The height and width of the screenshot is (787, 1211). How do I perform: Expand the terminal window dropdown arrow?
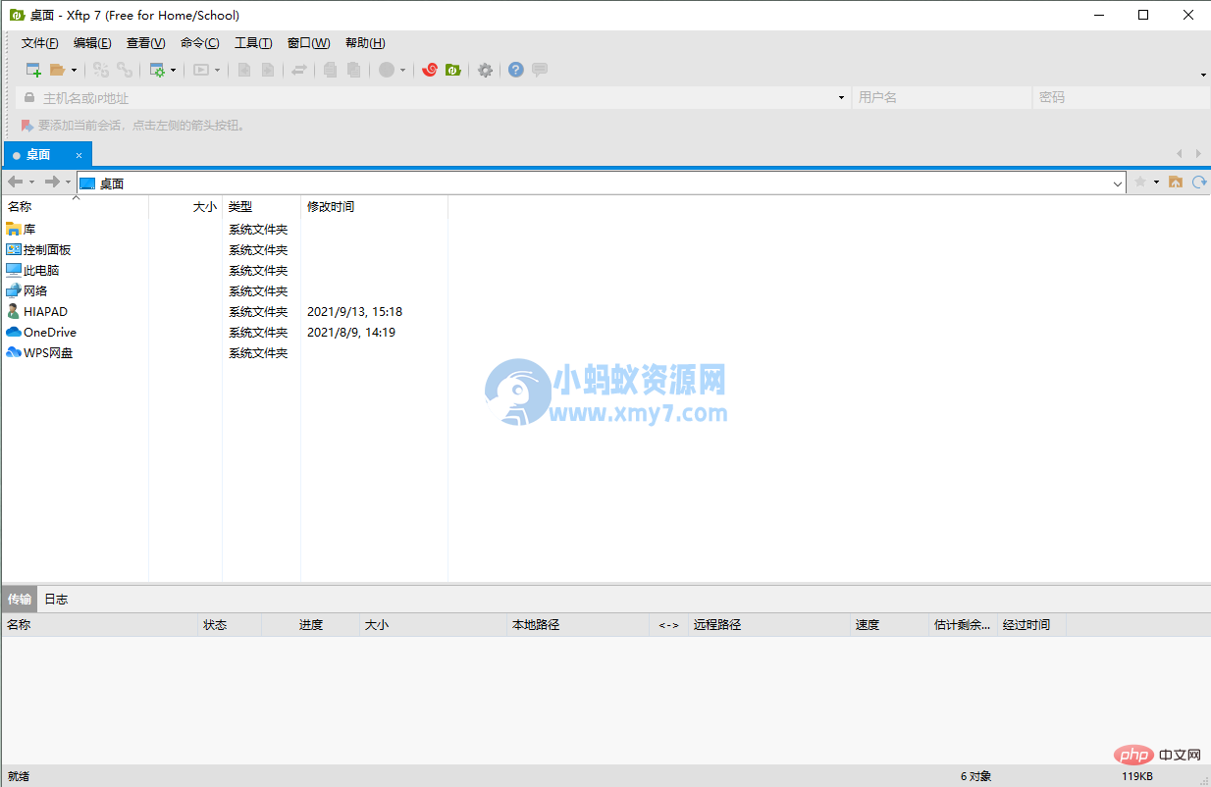tap(217, 71)
